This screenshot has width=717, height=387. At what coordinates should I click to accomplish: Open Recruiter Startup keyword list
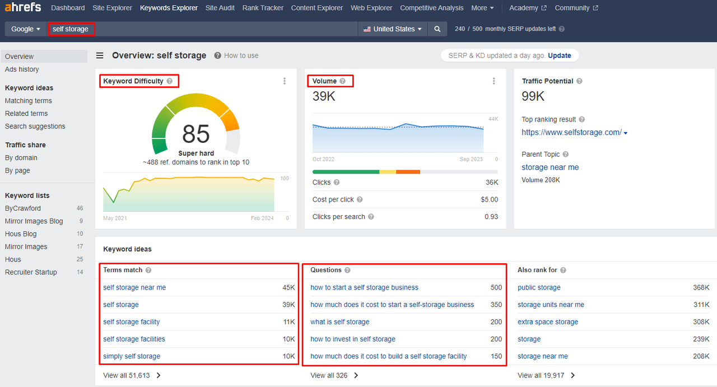(x=31, y=272)
